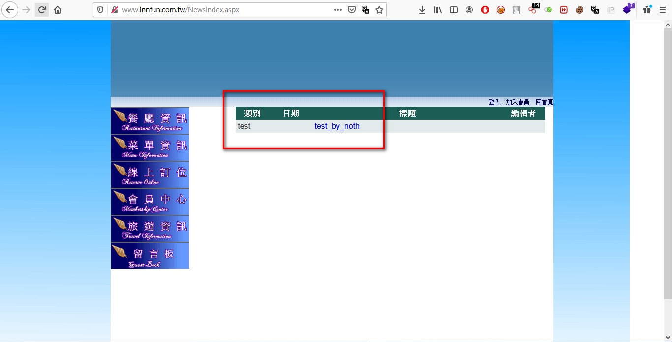This screenshot has height=342, width=672.
Task: Open the downloads panel
Action: (x=422, y=10)
